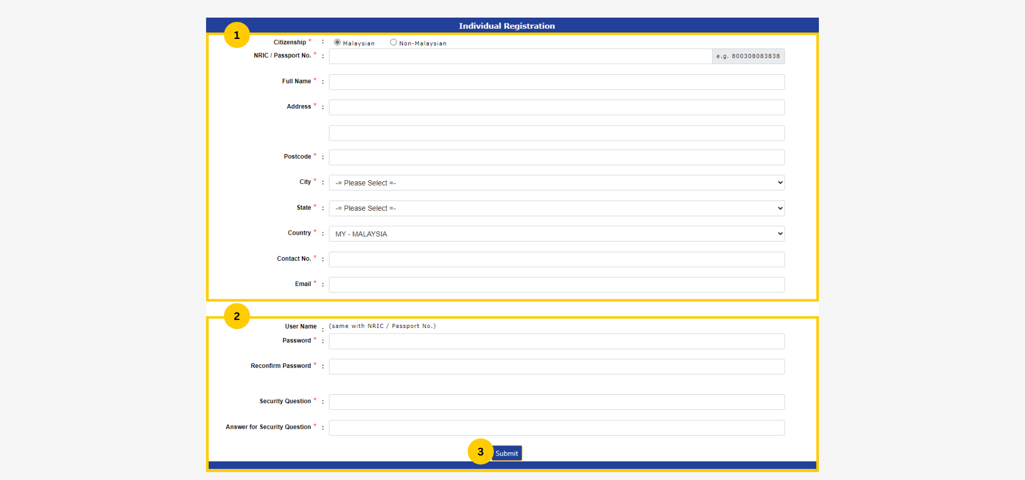Click the NRIC / Passport No. input field
This screenshot has height=480, width=1025.
pos(520,56)
